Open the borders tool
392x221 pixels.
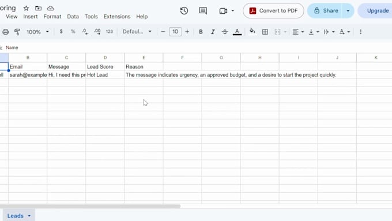pos(265,32)
